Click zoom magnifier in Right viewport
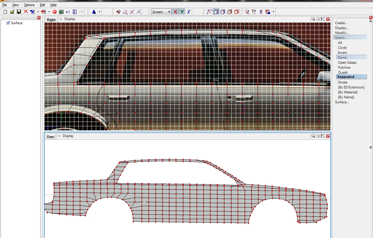 313,19
